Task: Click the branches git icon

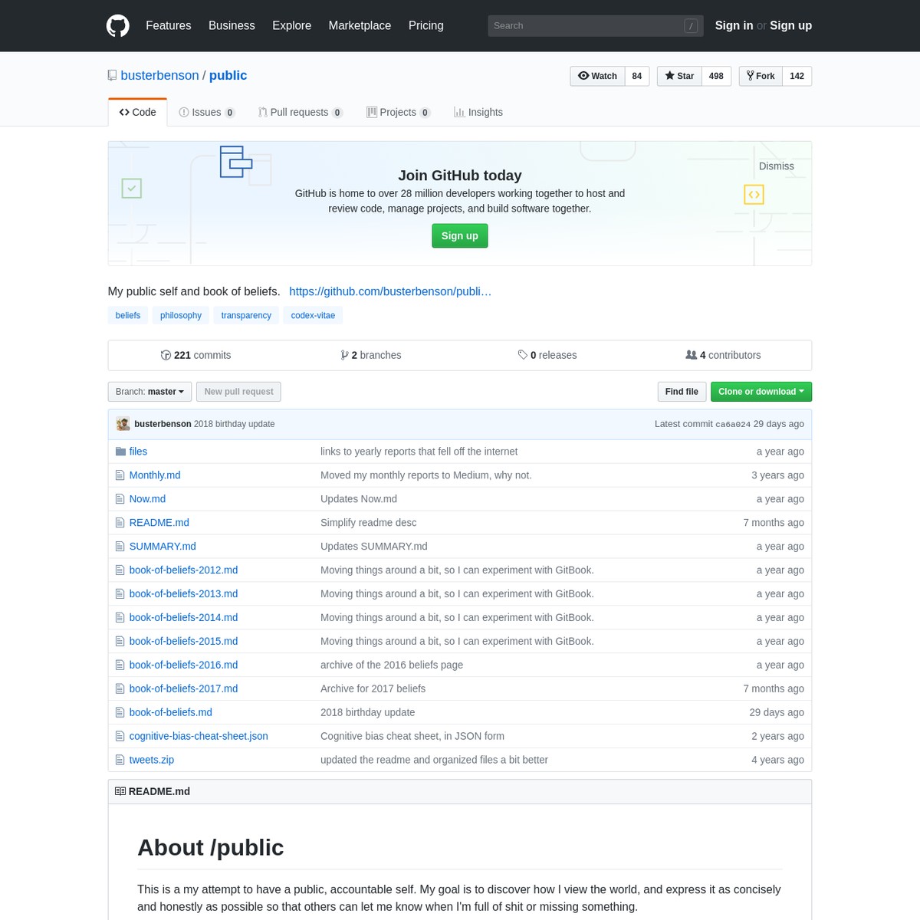Action: [345, 355]
